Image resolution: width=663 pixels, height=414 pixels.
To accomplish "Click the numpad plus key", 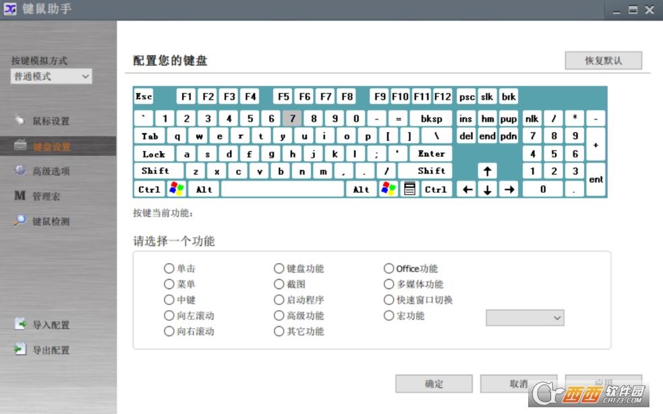I will (596, 144).
